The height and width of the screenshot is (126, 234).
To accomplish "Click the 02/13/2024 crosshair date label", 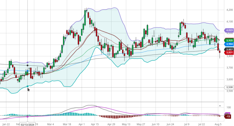I will pyautogui.click(x=28, y=124).
